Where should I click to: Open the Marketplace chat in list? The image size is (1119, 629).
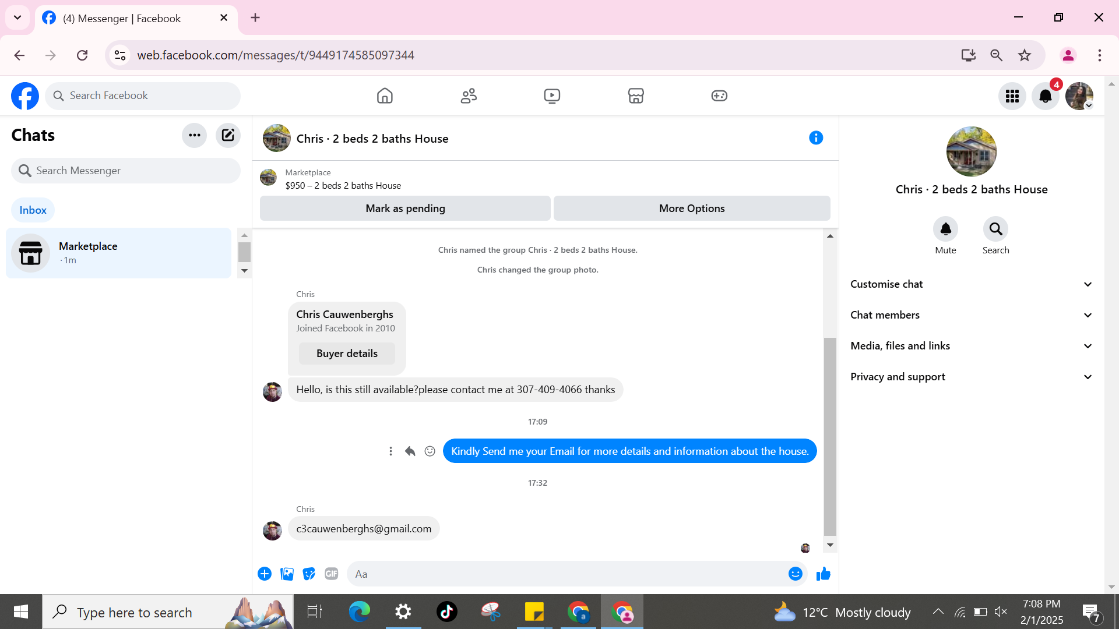(x=118, y=253)
